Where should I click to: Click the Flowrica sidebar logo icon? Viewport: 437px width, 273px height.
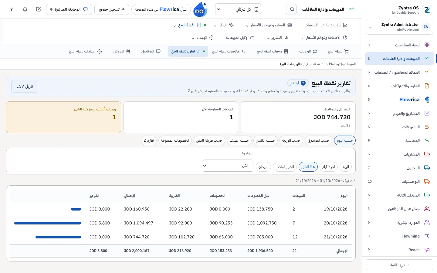coord(427,99)
